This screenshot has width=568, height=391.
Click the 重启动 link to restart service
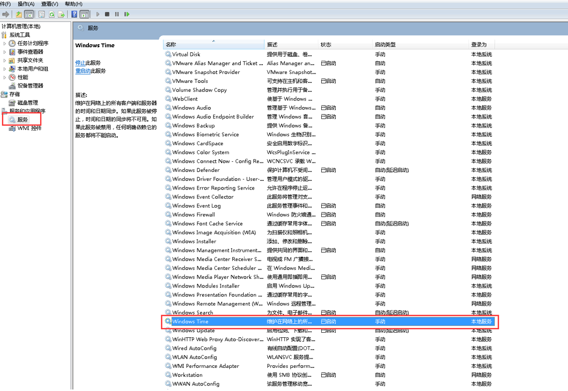point(82,71)
